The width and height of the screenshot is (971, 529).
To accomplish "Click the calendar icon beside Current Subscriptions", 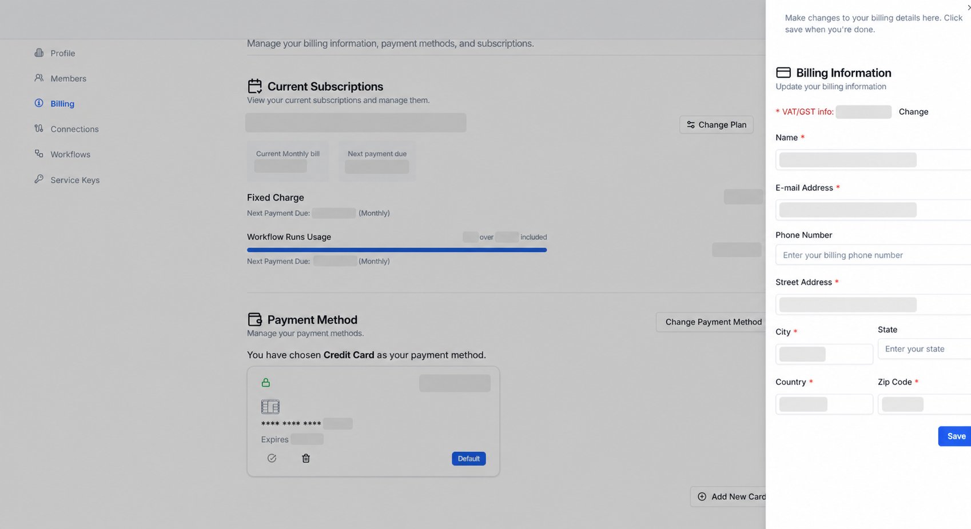I will pyautogui.click(x=255, y=86).
